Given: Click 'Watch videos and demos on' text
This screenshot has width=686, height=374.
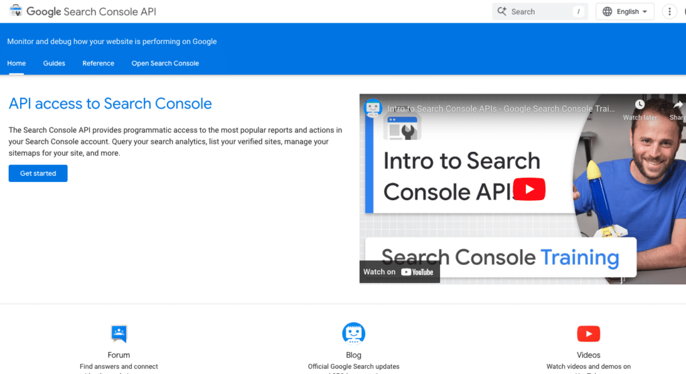Looking at the screenshot, I should (588, 366).
